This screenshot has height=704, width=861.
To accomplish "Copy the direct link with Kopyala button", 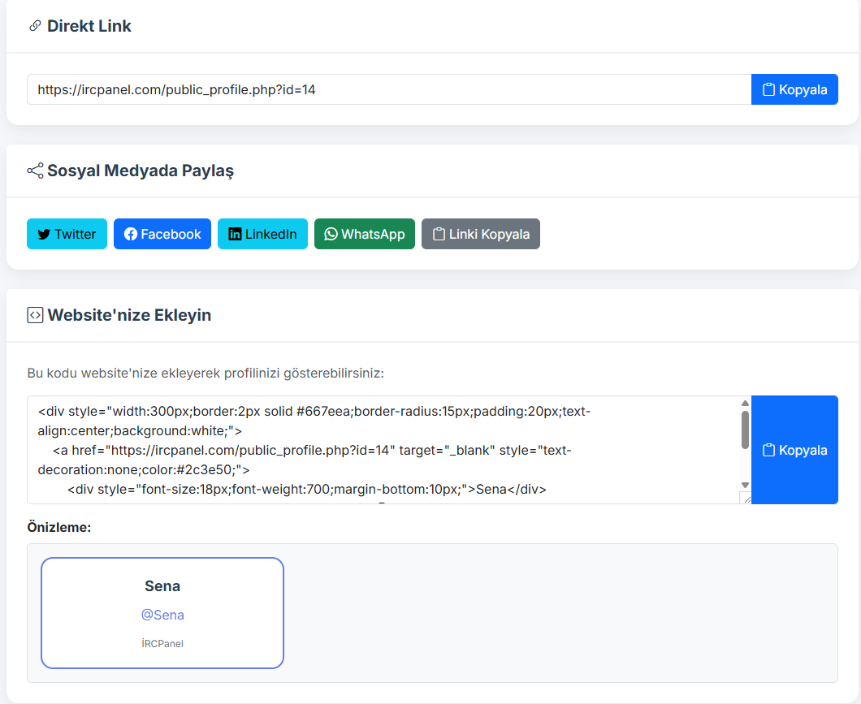I will point(794,89).
